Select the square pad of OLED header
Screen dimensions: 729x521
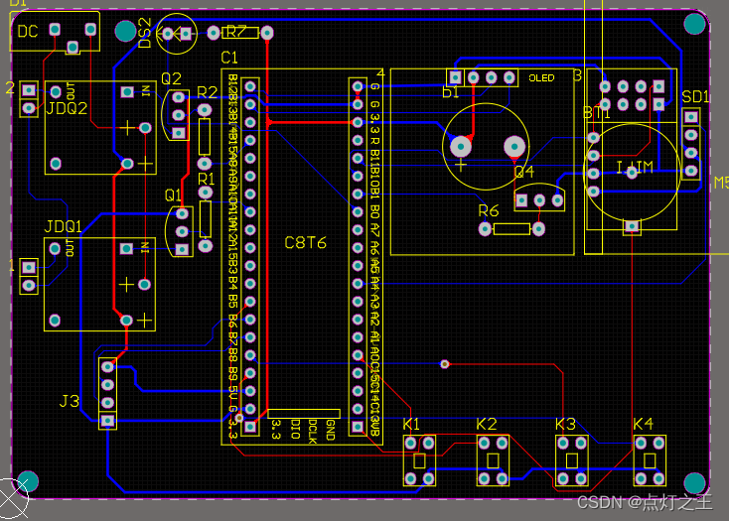click(455, 77)
